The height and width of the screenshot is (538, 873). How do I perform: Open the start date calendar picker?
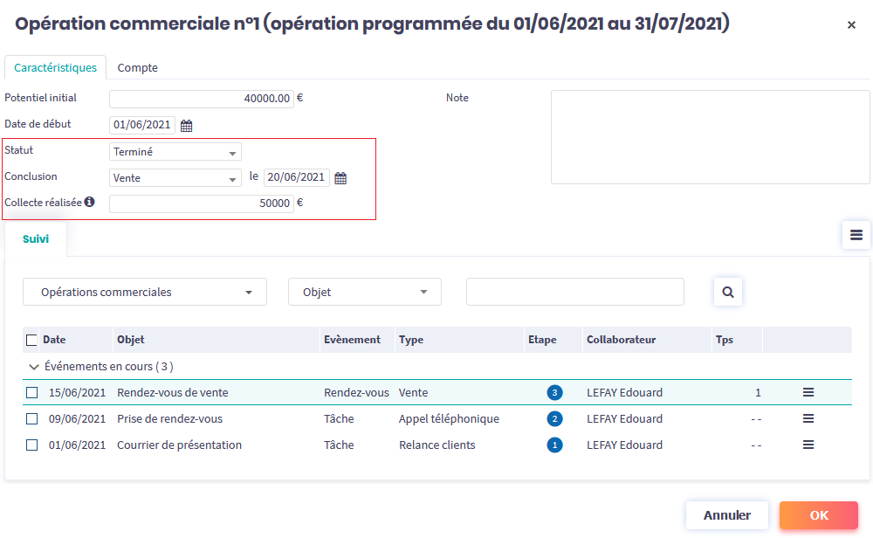(x=186, y=126)
